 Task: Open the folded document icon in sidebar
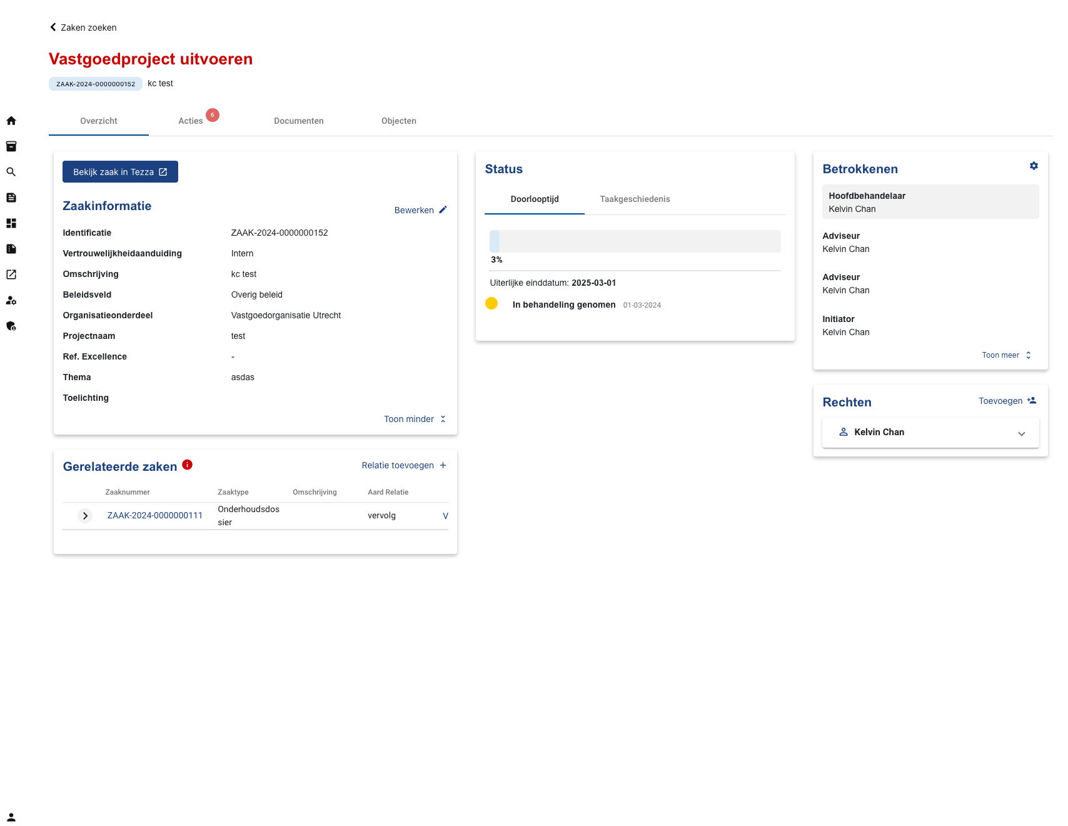click(x=11, y=249)
